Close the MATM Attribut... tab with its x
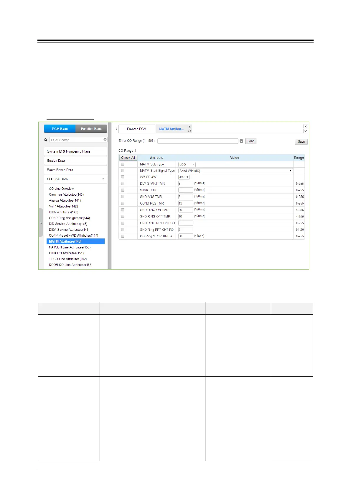 189,127
